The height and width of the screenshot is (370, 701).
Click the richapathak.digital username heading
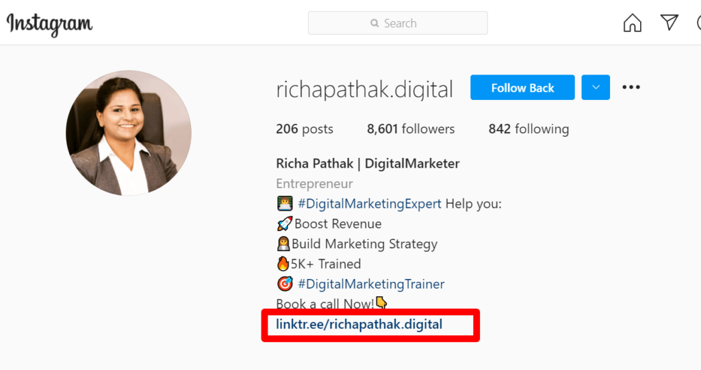[365, 89]
